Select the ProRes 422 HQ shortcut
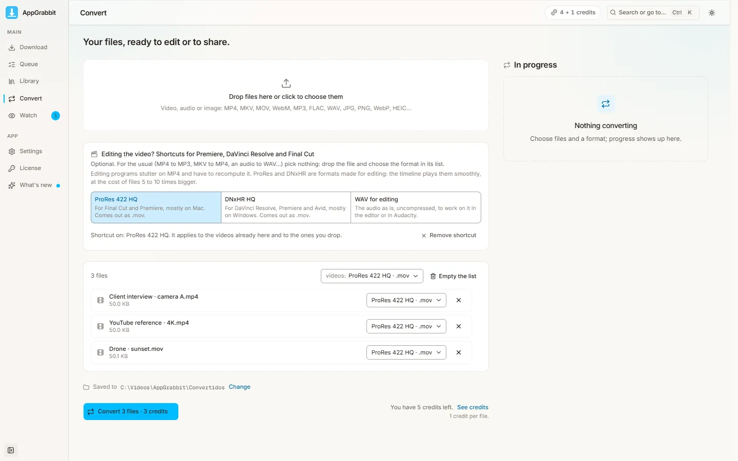The image size is (738, 461). pyautogui.click(x=156, y=207)
